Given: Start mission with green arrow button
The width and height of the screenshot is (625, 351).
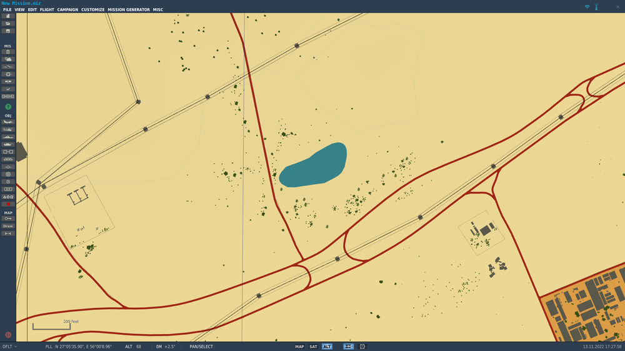Looking at the screenshot, I should click(x=8, y=107).
